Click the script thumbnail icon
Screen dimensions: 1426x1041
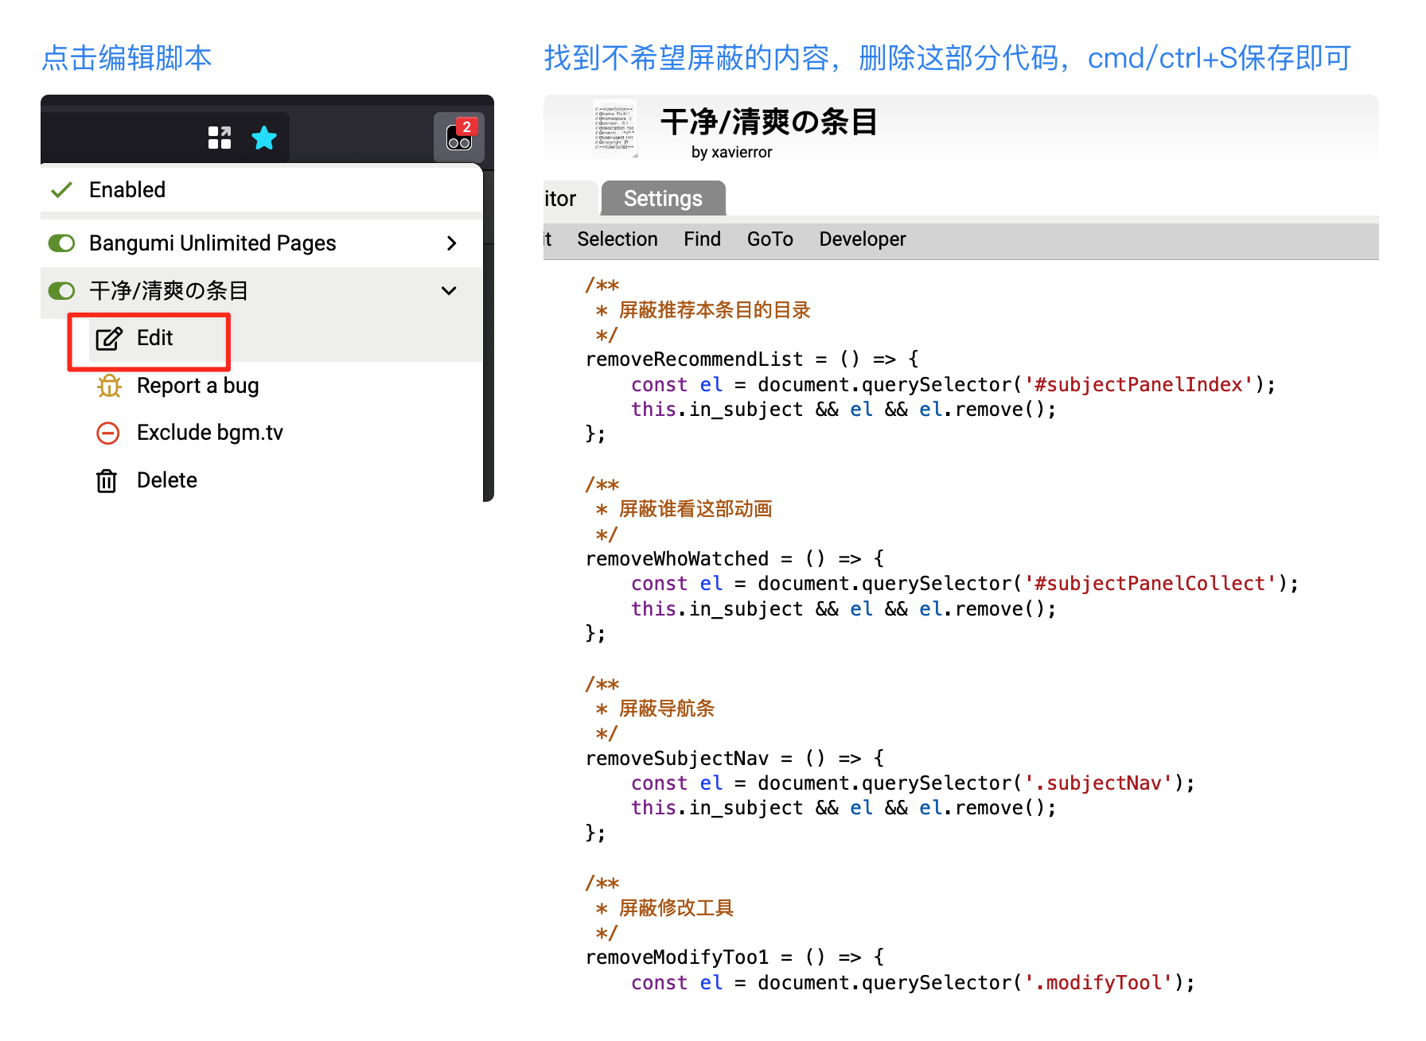pyautogui.click(x=614, y=127)
